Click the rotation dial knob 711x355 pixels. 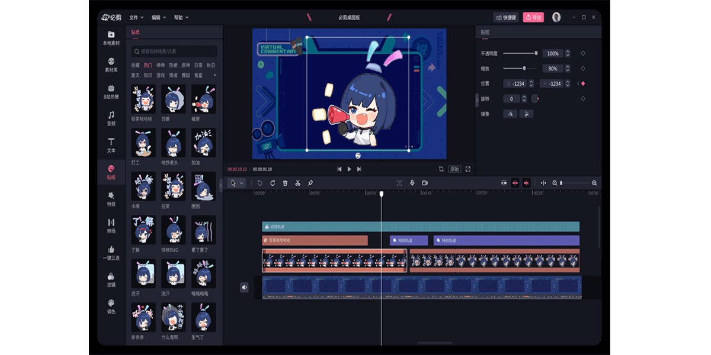click(535, 99)
